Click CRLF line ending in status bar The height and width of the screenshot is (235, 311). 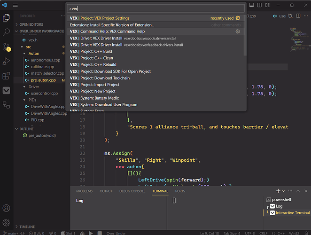264,233
